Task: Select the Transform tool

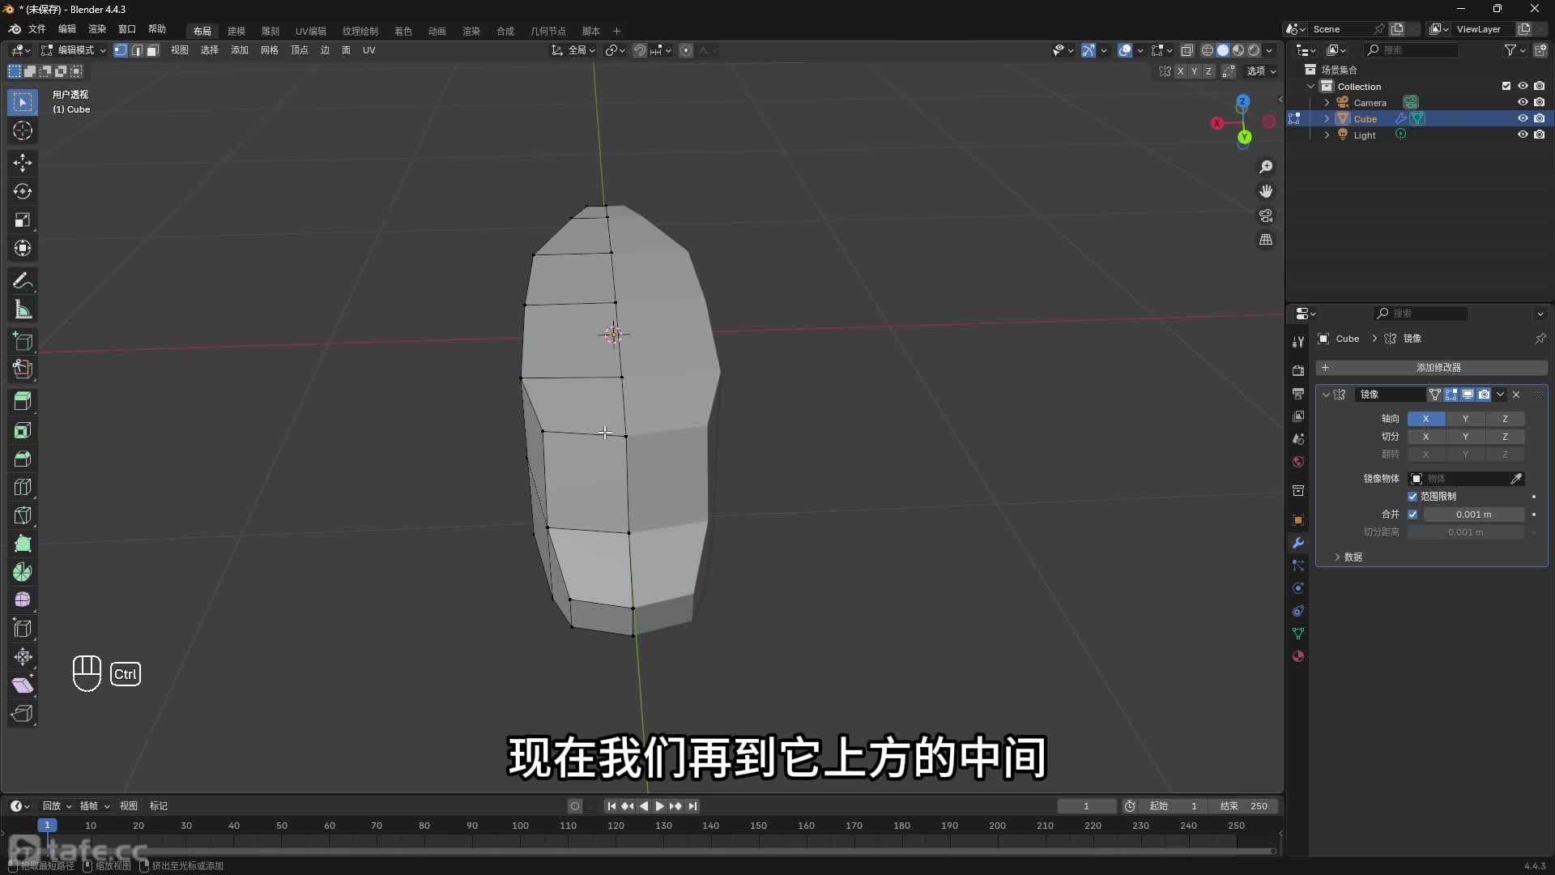Action: point(23,248)
